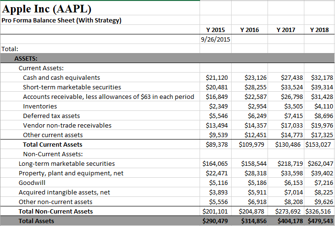
Task: Click the Inventories row label
Action: coord(40,106)
